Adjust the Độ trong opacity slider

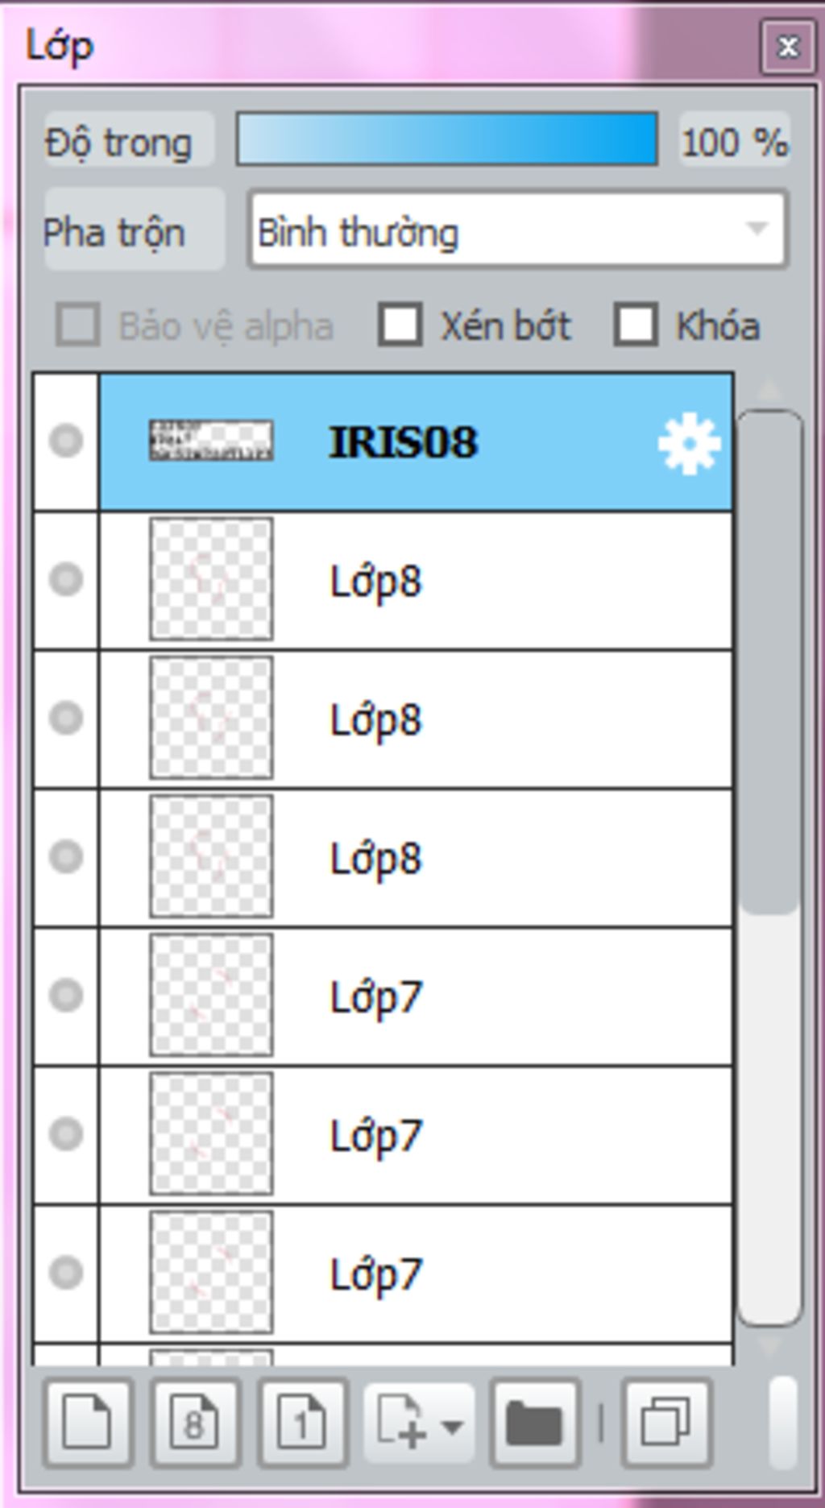pos(447,140)
